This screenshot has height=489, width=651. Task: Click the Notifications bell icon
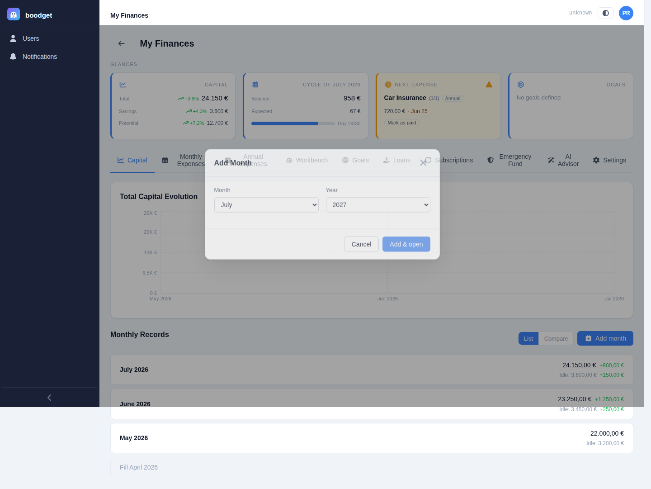pyautogui.click(x=13, y=57)
